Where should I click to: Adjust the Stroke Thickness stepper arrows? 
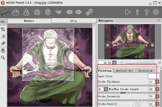[x=157, y=82]
